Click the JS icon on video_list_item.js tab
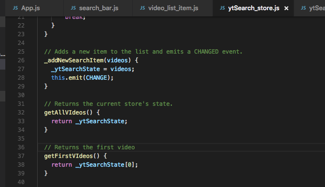 (142, 8)
